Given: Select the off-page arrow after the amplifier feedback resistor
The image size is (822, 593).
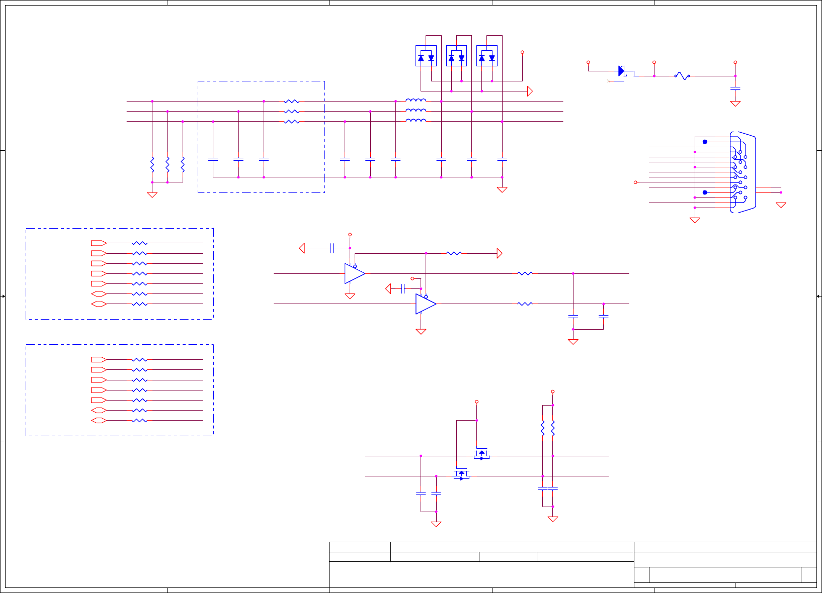Looking at the screenshot, I should [x=500, y=253].
